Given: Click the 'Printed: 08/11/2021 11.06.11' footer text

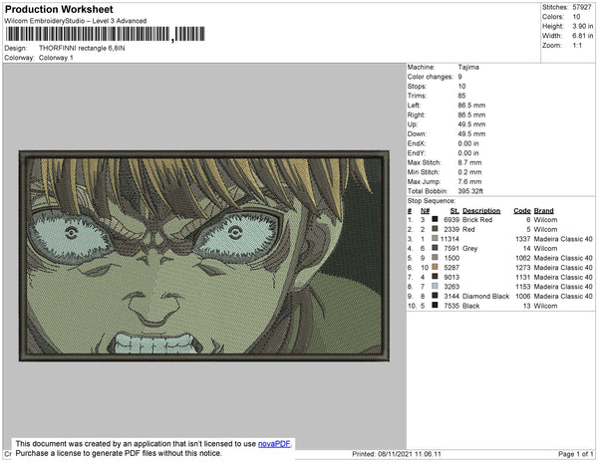Looking at the screenshot, I should (x=397, y=454).
